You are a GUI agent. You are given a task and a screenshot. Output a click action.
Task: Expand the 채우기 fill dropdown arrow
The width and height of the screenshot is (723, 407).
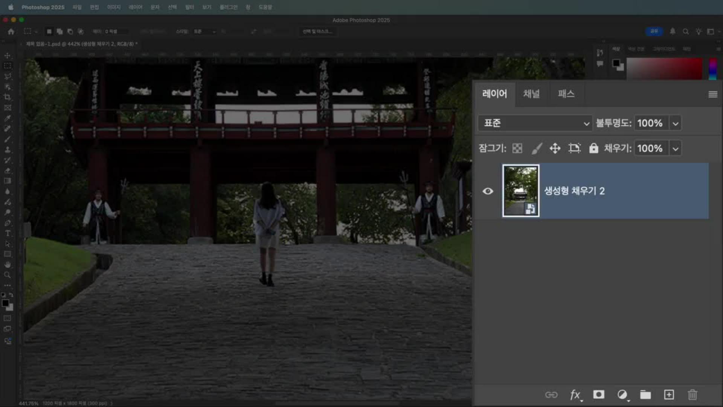676,148
